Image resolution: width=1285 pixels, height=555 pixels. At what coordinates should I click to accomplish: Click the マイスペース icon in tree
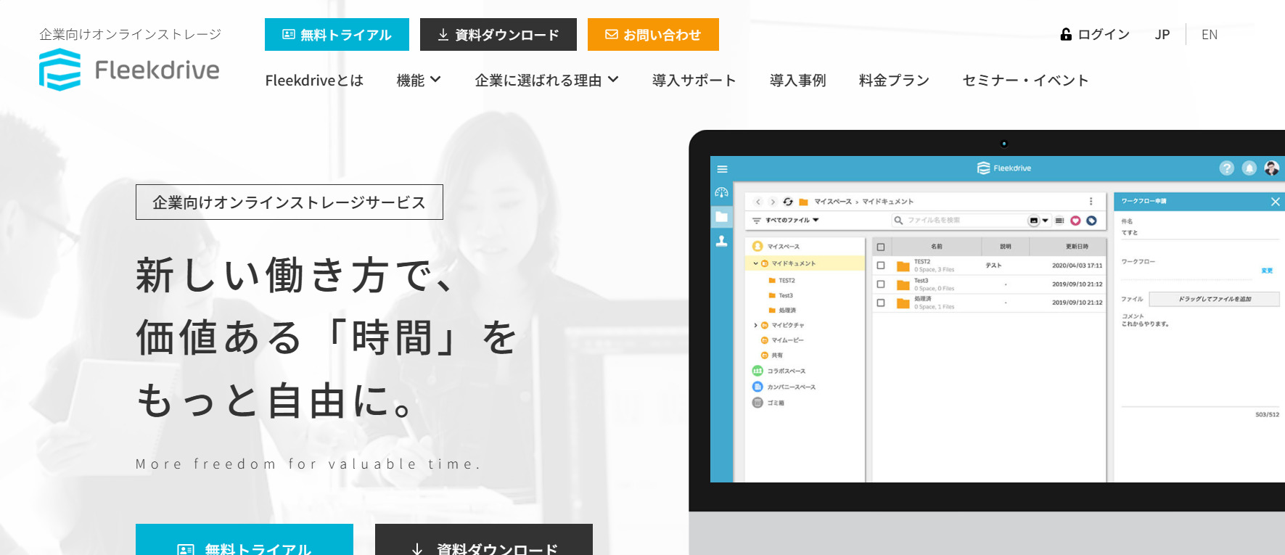pos(758,246)
